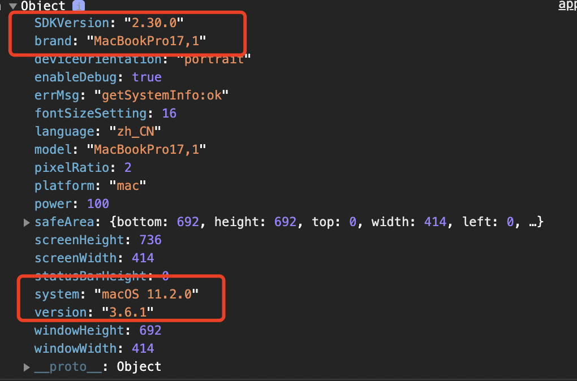Click the statusBarHeight property row

coord(102,275)
